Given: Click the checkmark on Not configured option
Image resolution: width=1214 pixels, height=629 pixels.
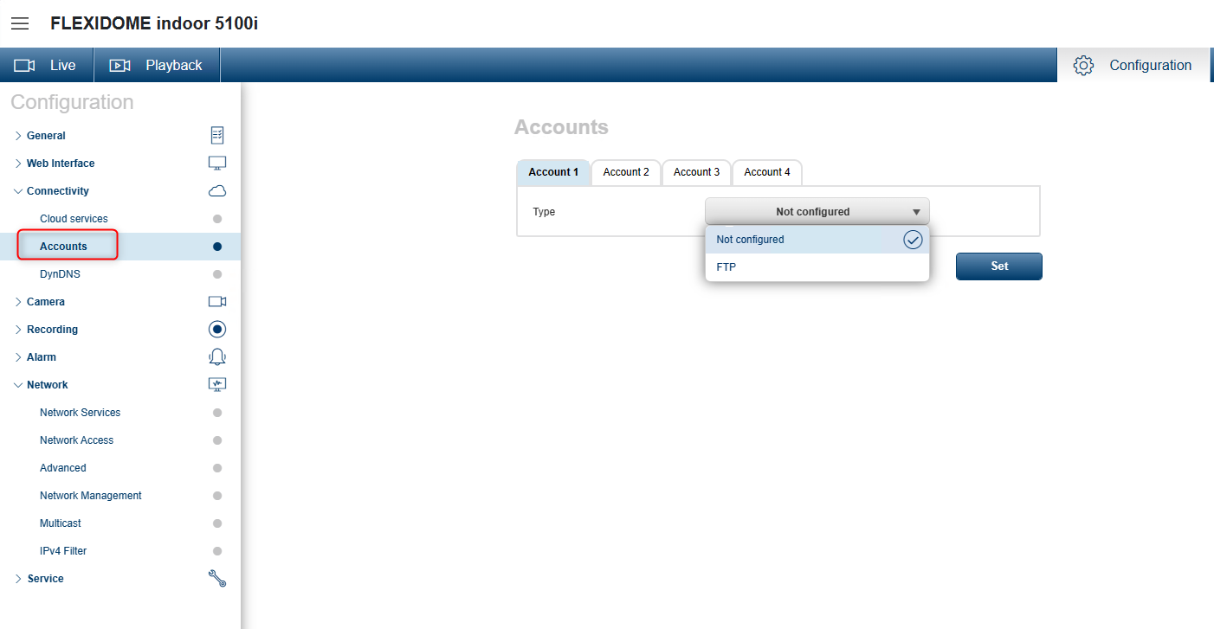Looking at the screenshot, I should 913,240.
